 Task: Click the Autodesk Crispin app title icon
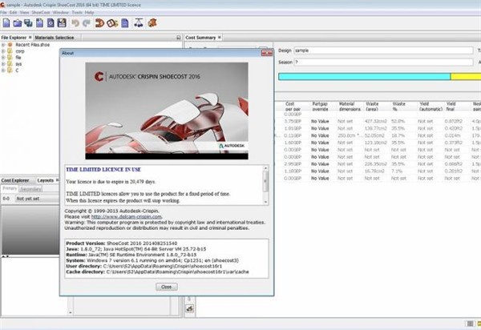[x=2, y=5]
